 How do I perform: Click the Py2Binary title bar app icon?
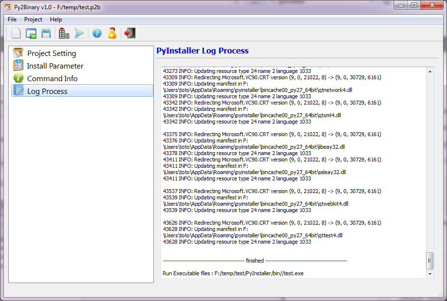(8, 7)
